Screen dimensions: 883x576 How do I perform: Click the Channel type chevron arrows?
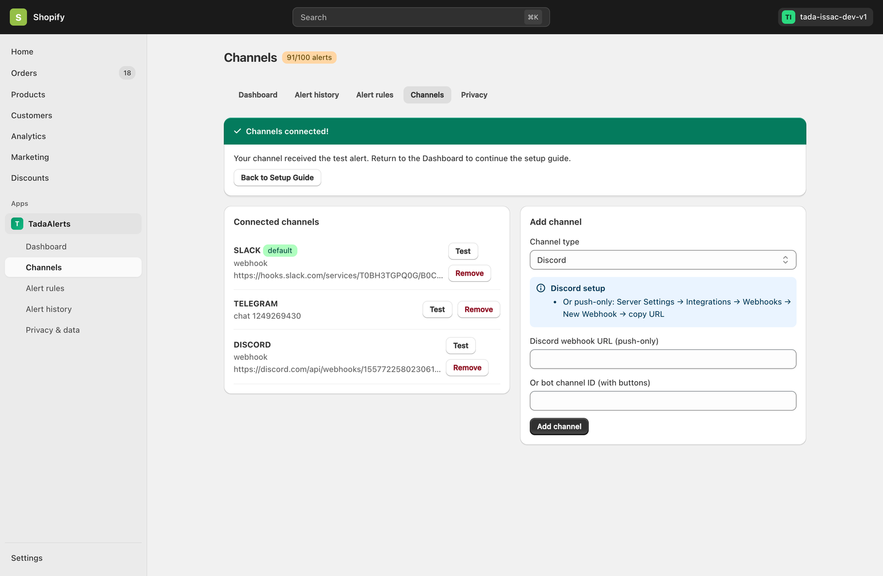click(785, 260)
